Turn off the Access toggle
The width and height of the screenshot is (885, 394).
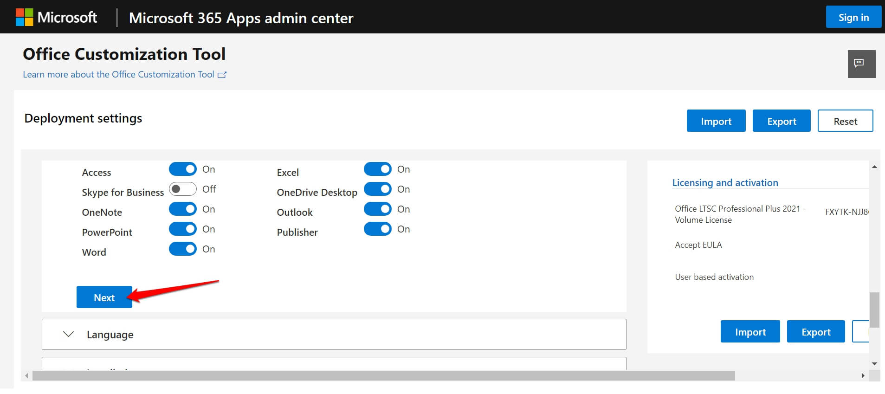pyautogui.click(x=183, y=169)
